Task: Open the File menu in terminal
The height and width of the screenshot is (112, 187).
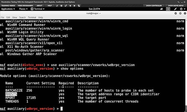Action: 2,17
